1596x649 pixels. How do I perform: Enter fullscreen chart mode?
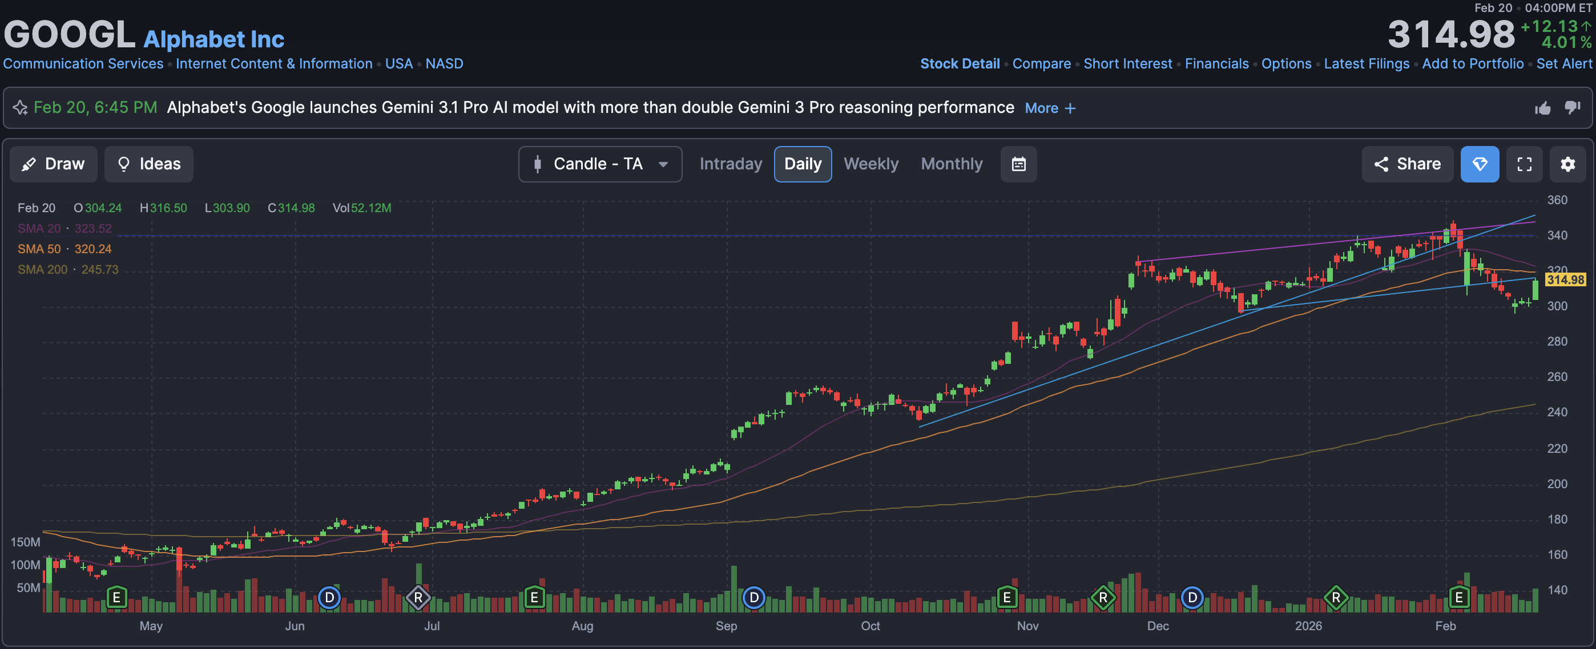pyautogui.click(x=1524, y=164)
